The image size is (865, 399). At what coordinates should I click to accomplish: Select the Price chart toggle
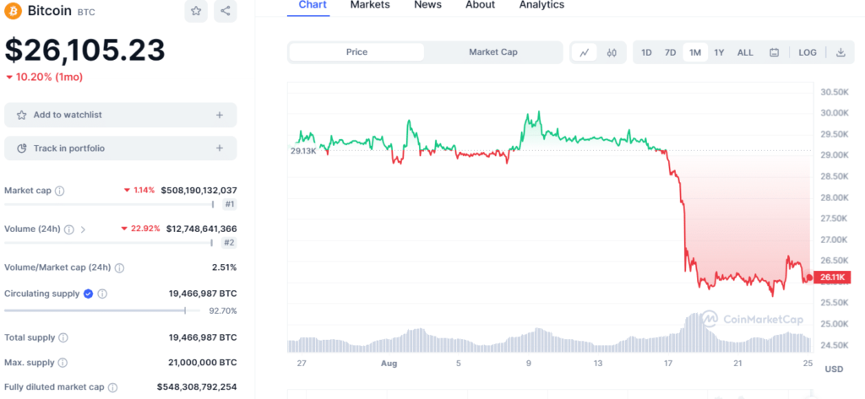[357, 51]
